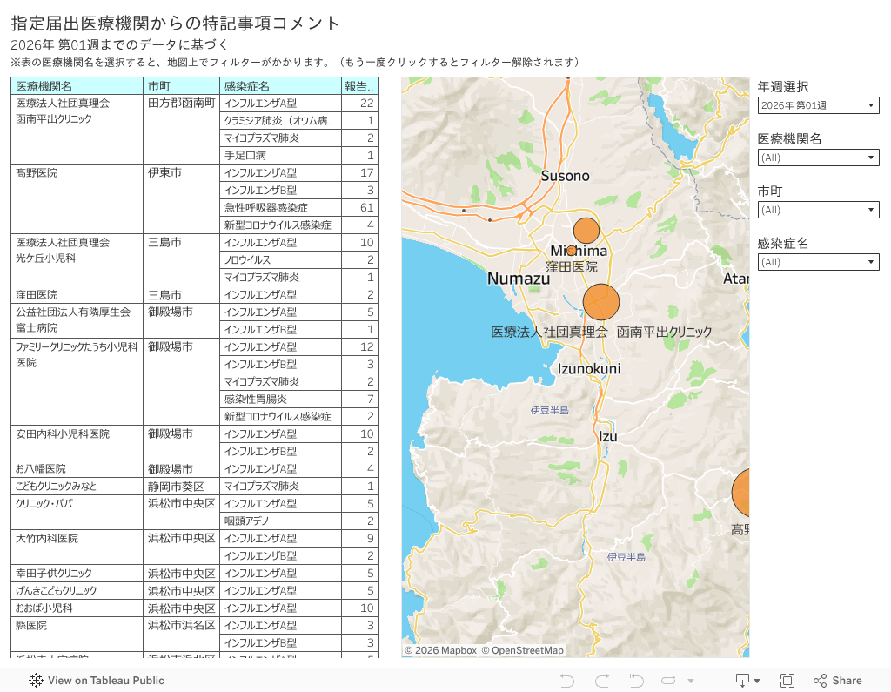Click the orange circle above 函南平出クリニック label

point(600,302)
